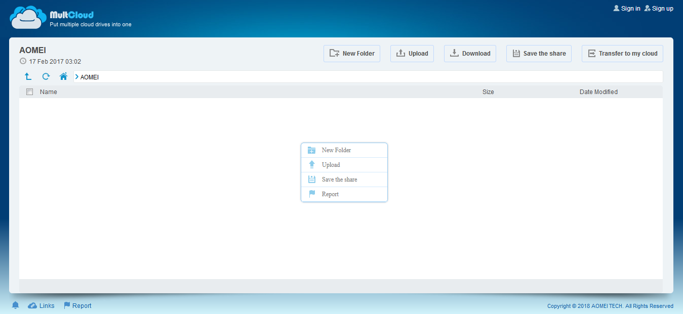The image size is (683, 314).
Task: Click the AOMEI TECH copyright notice
Action: (x=610, y=306)
